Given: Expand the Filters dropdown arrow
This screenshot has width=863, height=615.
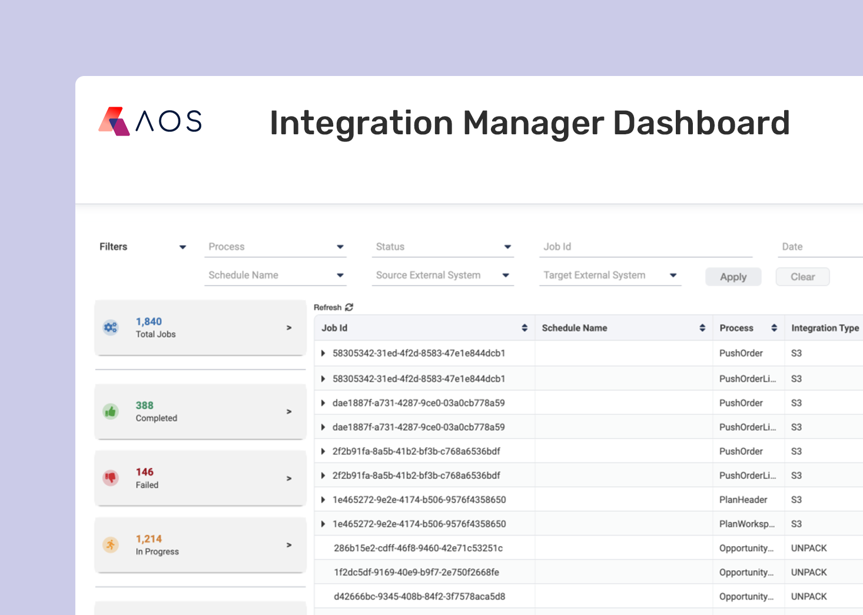Looking at the screenshot, I should (182, 247).
